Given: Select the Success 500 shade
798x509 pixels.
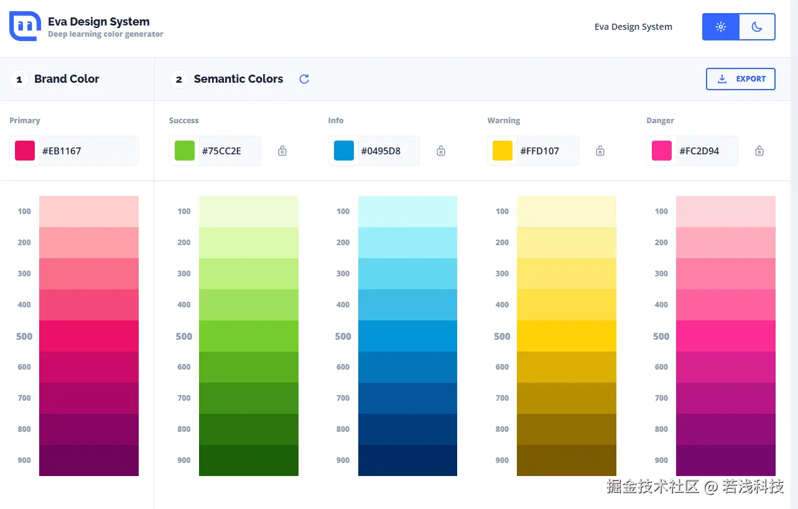Looking at the screenshot, I should [249, 336].
